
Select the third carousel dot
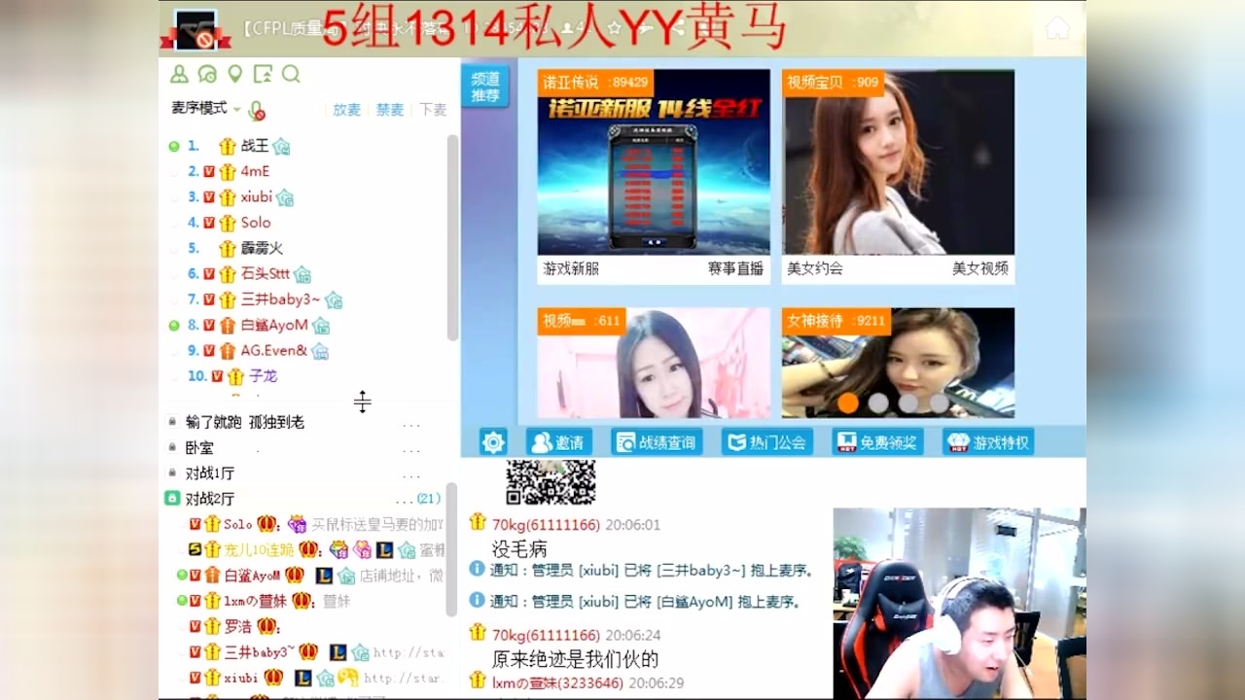pyautogui.click(x=908, y=402)
